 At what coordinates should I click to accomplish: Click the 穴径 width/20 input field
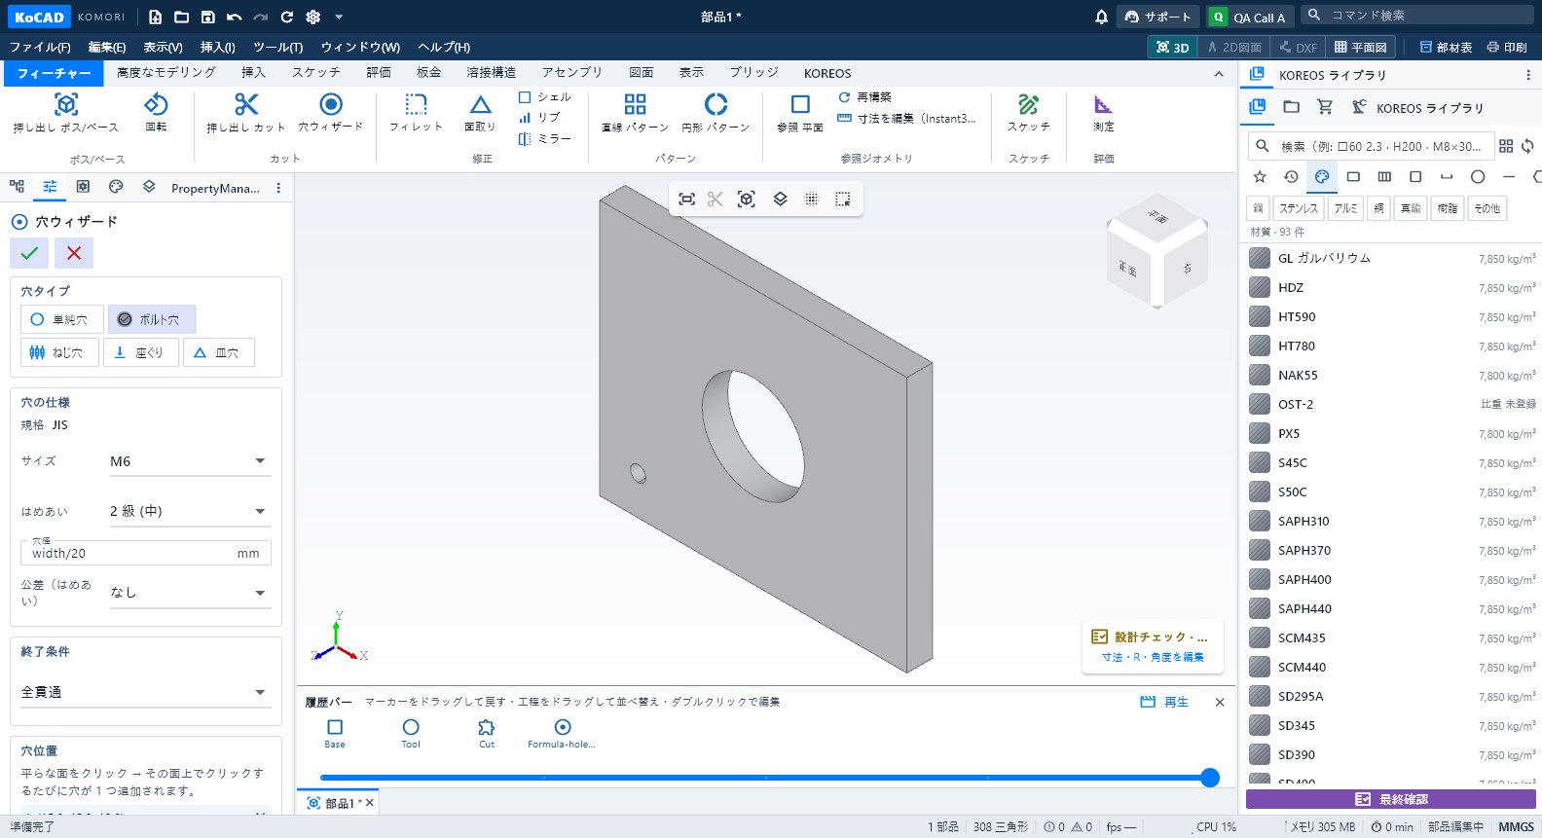145,553
